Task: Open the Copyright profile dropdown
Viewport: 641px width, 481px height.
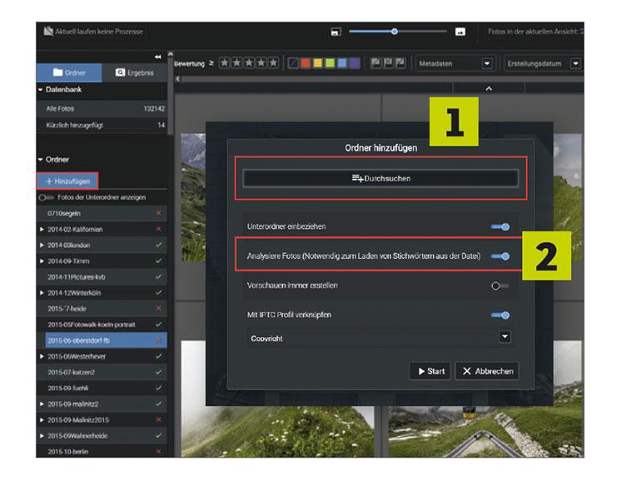Action: pos(504,337)
